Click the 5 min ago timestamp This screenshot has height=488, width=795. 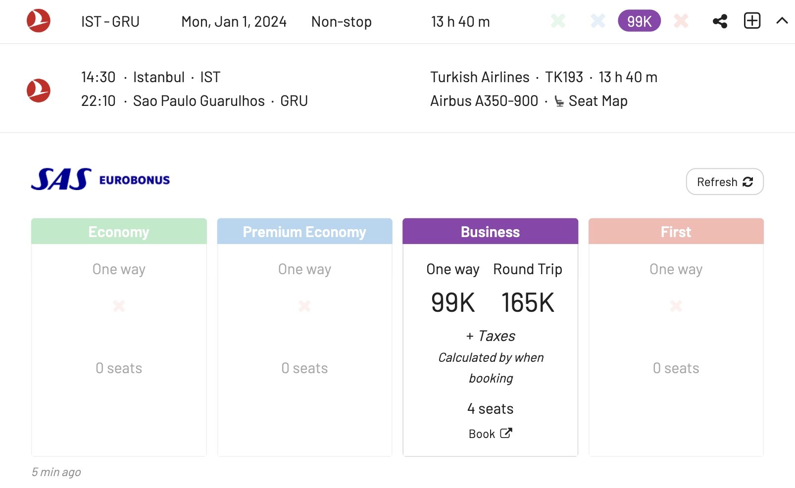[56, 472]
